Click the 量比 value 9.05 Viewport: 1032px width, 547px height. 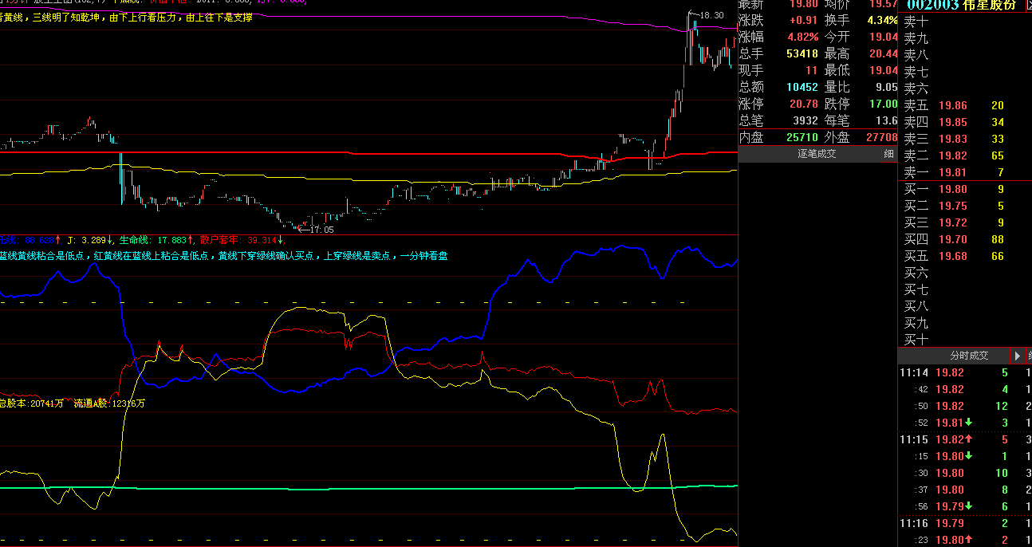pyautogui.click(x=886, y=87)
